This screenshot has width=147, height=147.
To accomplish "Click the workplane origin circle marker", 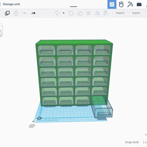I will (39, 118).
